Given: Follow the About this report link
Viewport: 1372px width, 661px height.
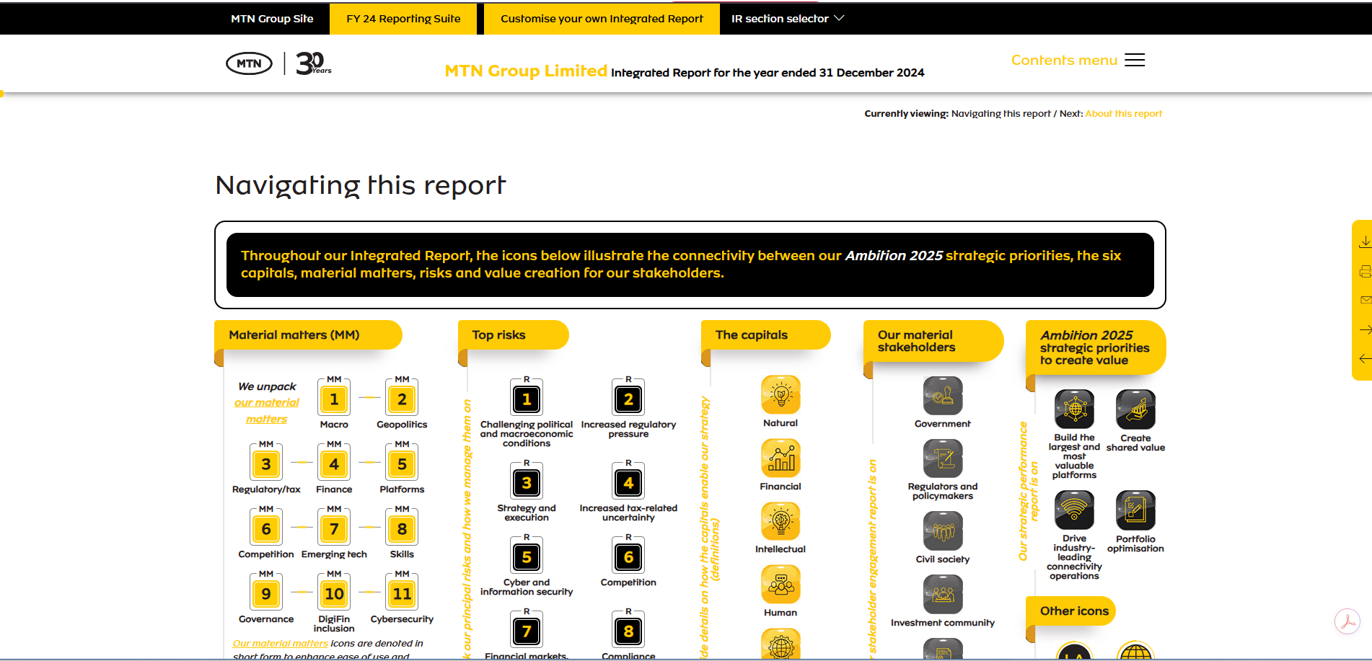Looking at the screenshot, I should (1123, 114).
